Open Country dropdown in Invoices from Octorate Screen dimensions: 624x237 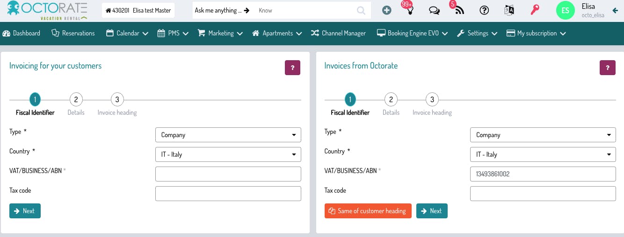click(543, 154)
